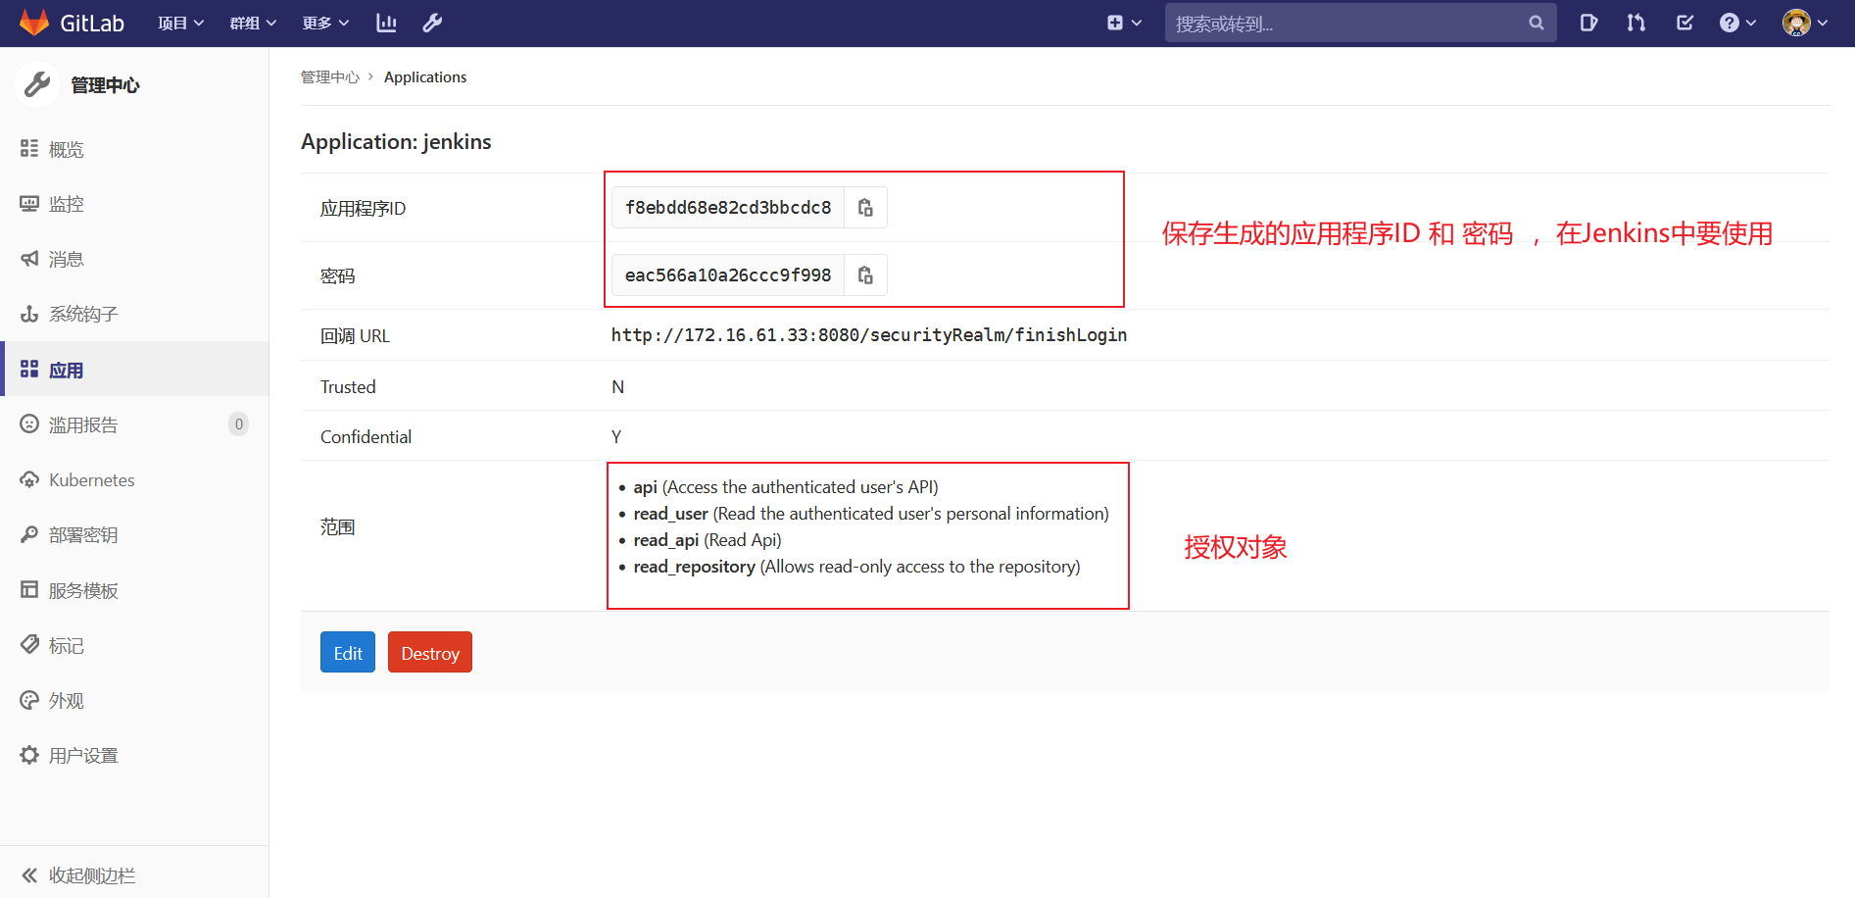The image size is (1855, 898).
Task: Open the to-do list icon
Action: (x=1684, y=23)
